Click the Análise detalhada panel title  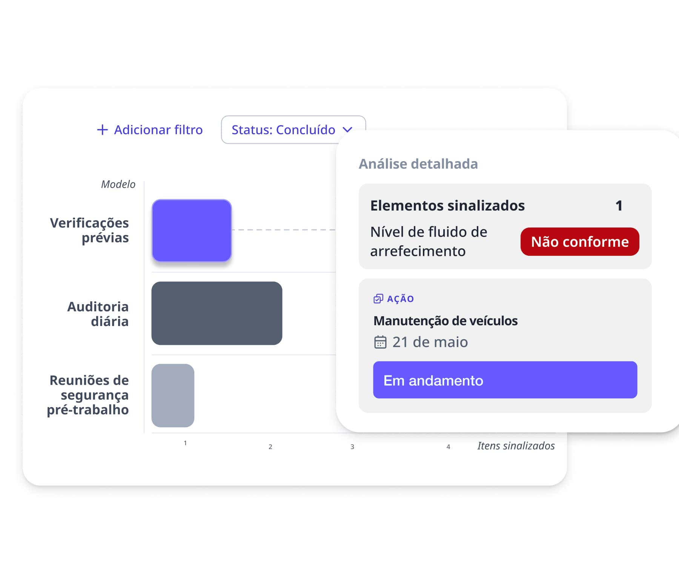click(418, 164)
